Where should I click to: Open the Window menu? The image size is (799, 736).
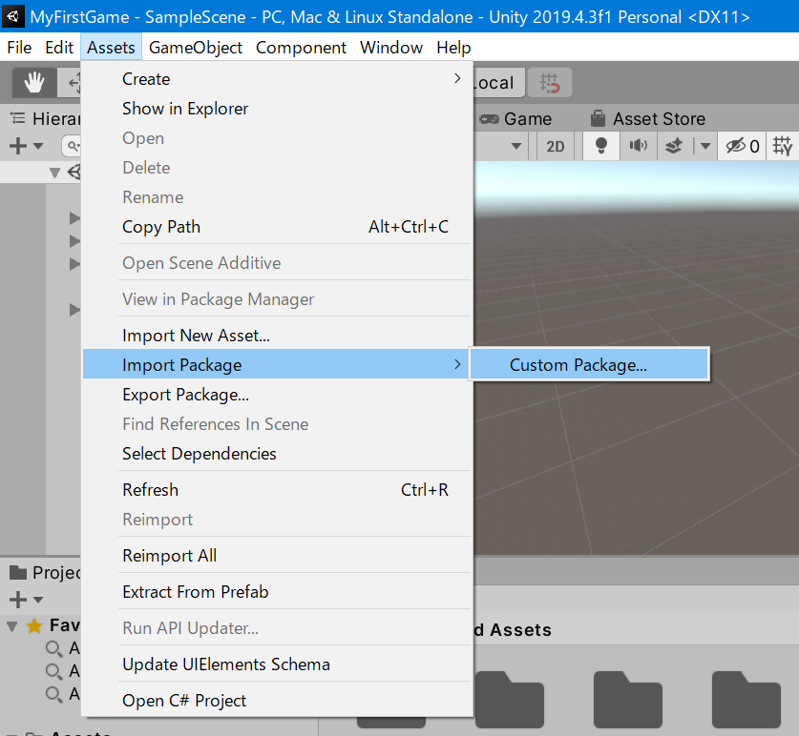[x=390, y=47]
